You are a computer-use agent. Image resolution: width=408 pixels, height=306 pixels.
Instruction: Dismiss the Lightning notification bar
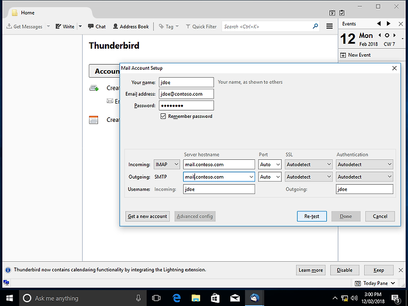tap(401, 270)
